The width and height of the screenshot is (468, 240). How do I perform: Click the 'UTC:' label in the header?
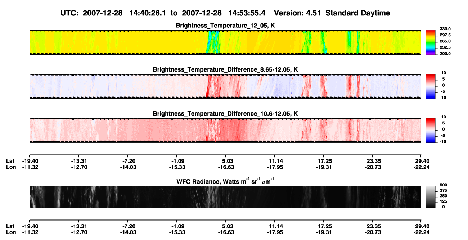pyautogui.click(x=70, y=13)
